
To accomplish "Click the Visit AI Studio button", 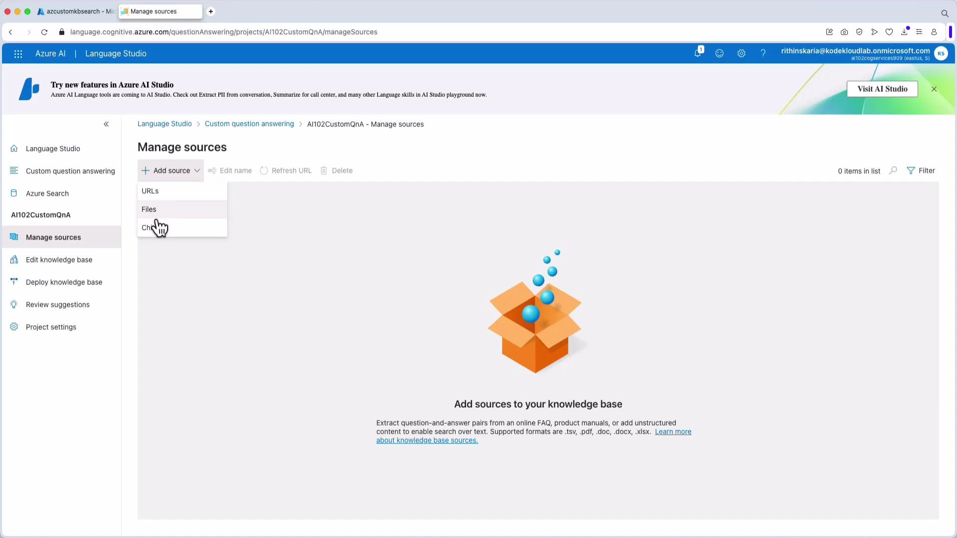I will pos(882,89).
